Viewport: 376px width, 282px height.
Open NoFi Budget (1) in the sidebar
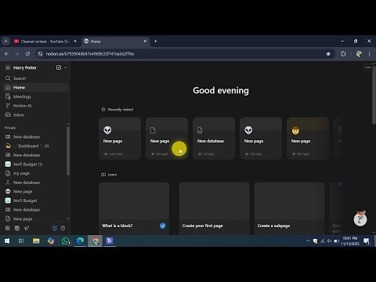[35, 164]
